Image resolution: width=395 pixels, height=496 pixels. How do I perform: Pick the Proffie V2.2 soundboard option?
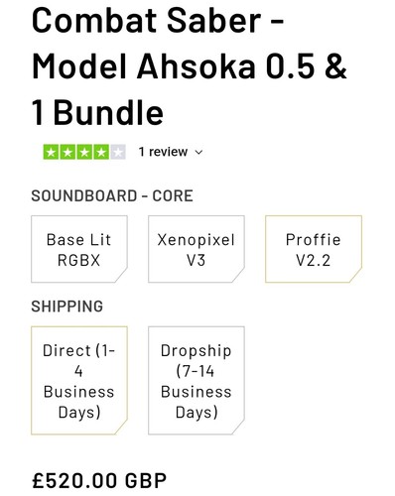(x=314, y=249)
